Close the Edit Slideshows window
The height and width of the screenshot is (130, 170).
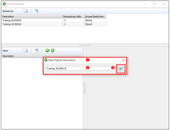[x=164, y=4]
